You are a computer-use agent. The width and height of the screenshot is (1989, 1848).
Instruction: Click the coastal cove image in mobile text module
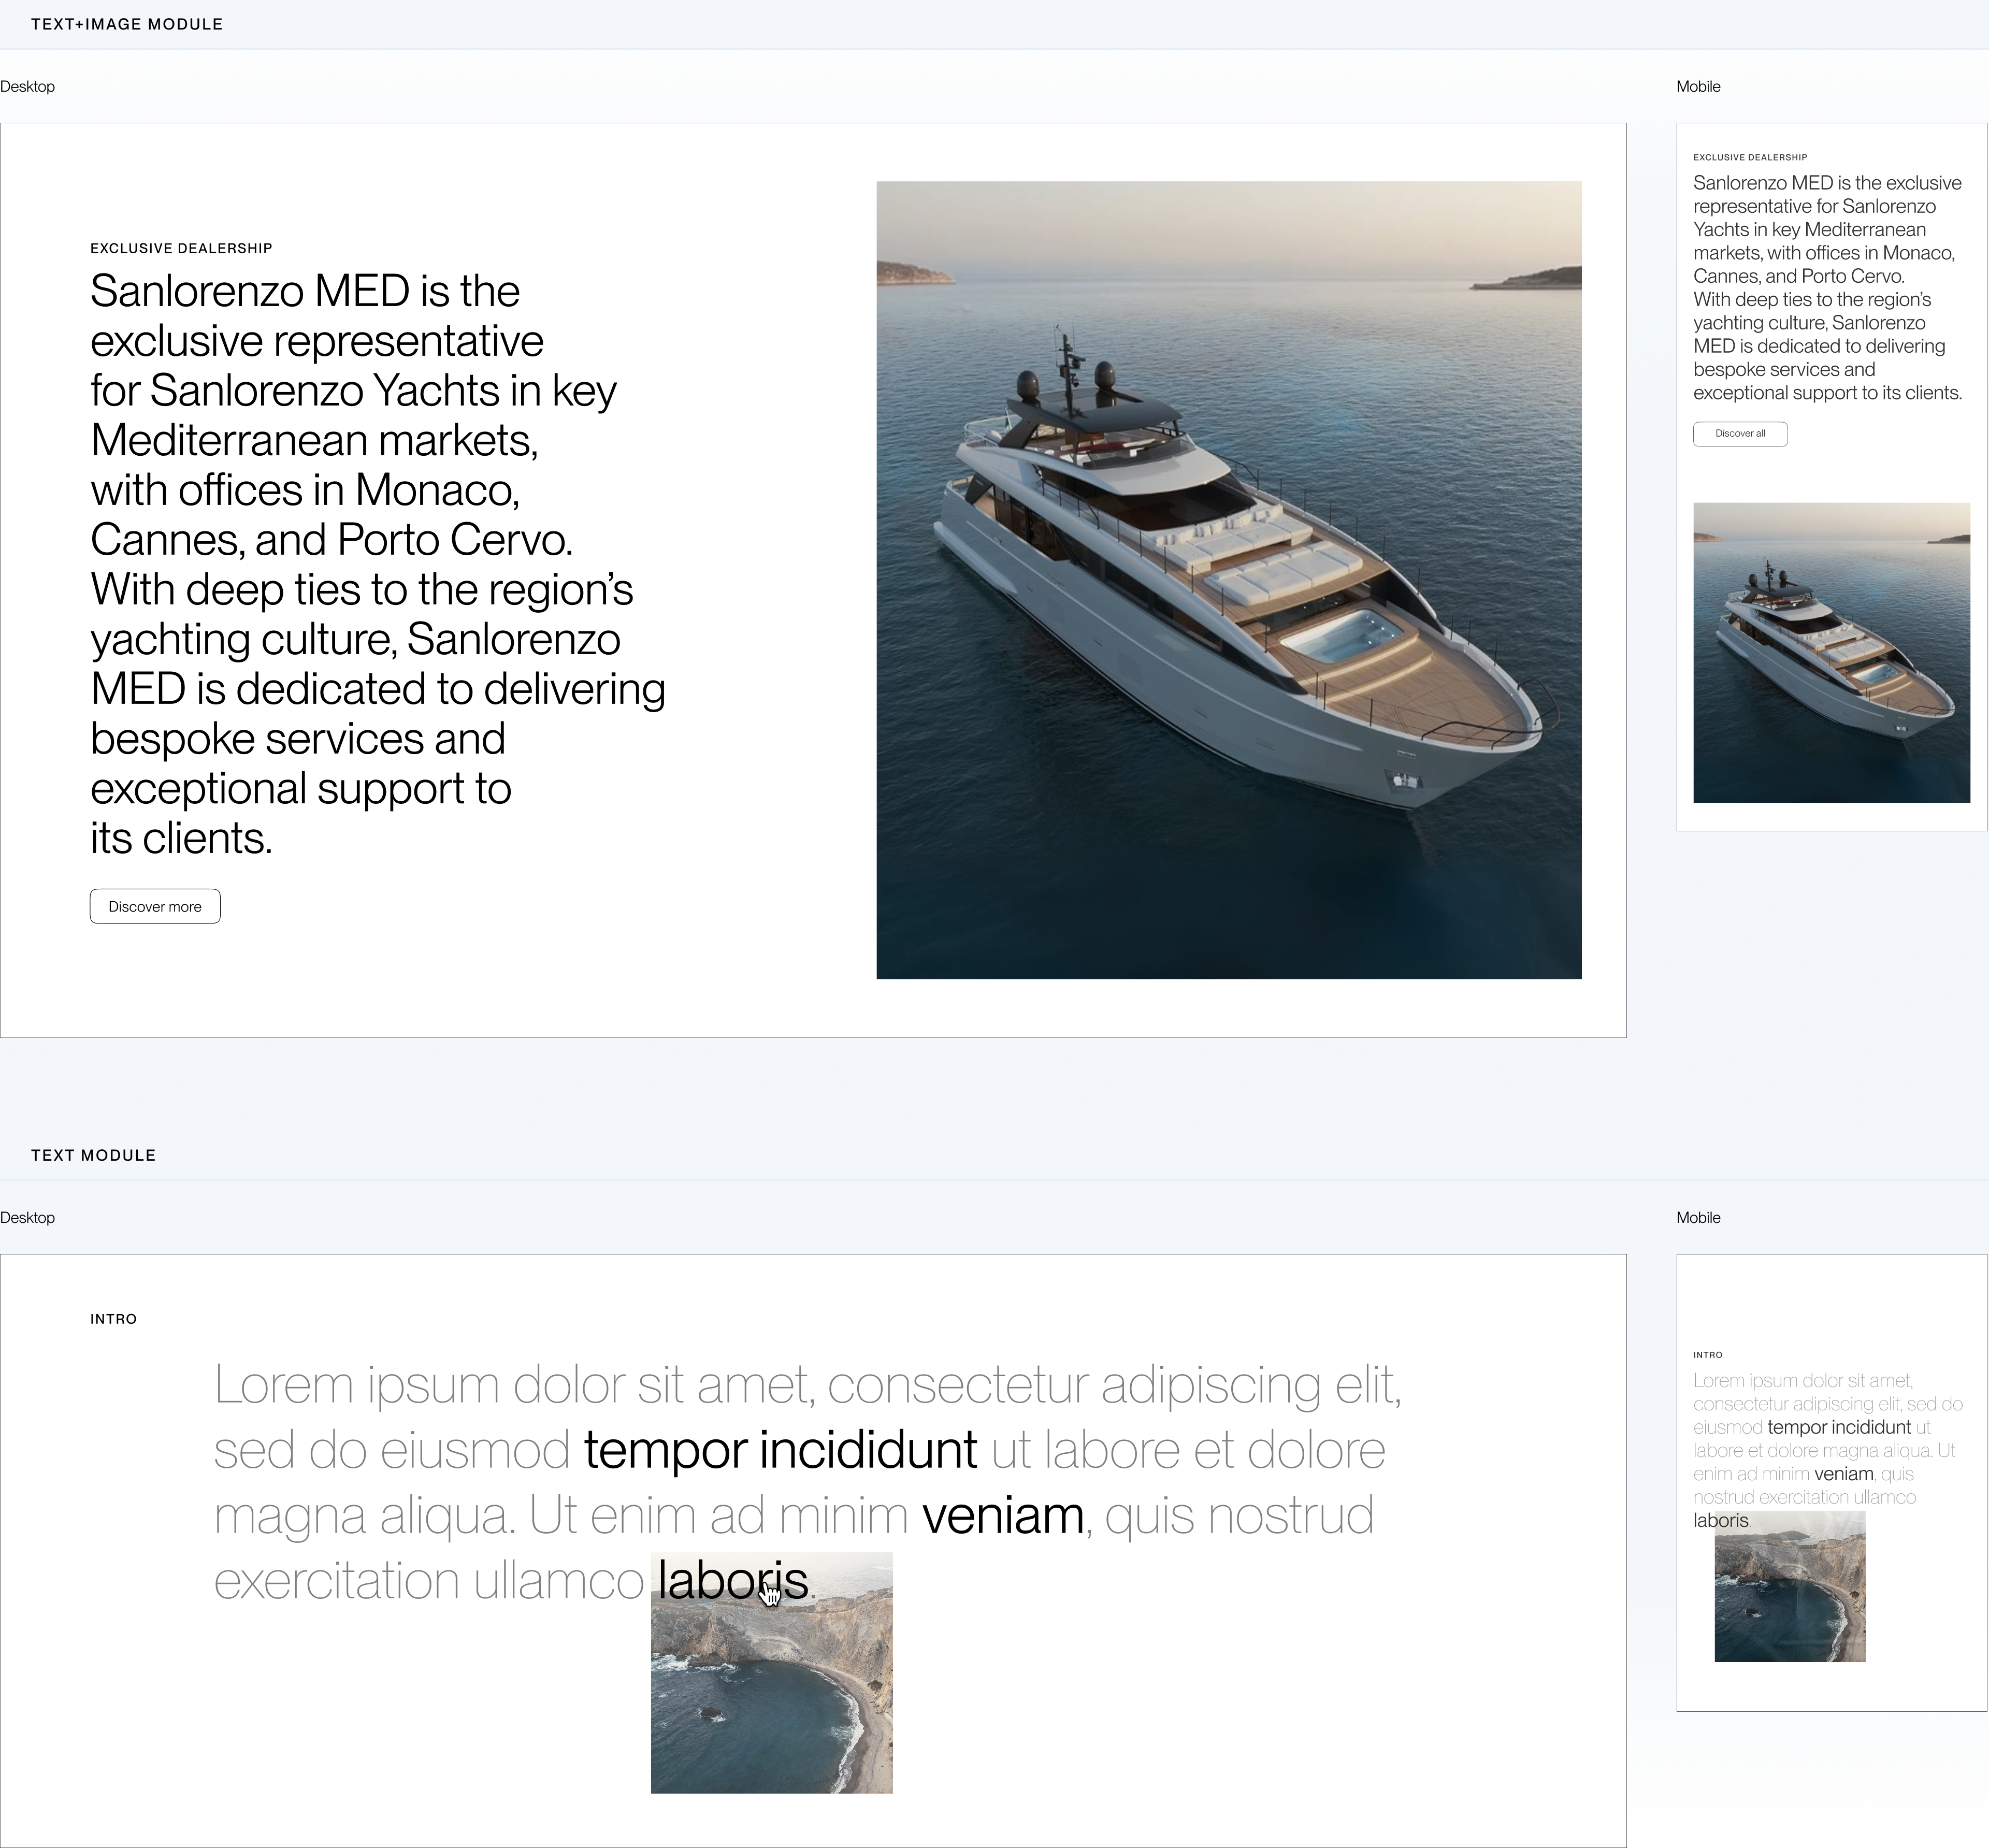[x=1790, y=1587]
